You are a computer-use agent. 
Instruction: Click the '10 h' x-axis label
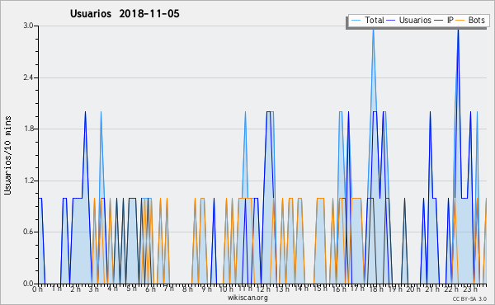point(226,289)
